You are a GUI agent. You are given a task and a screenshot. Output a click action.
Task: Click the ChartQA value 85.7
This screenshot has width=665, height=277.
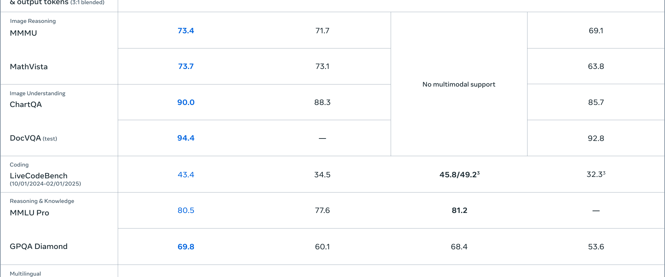596,102
